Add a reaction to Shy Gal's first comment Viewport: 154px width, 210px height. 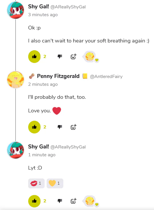pos(73,57)
